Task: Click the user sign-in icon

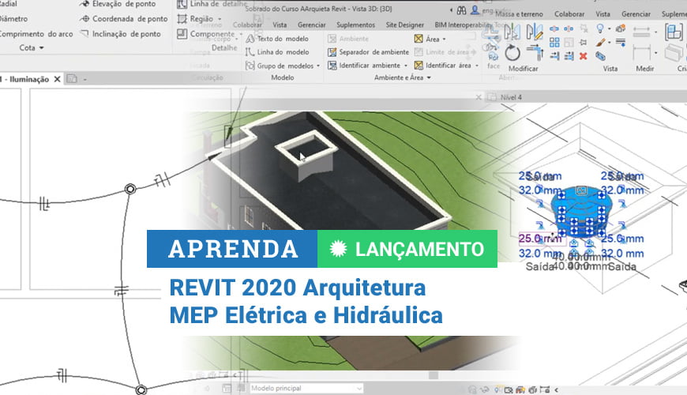Action: coord(475,9)
